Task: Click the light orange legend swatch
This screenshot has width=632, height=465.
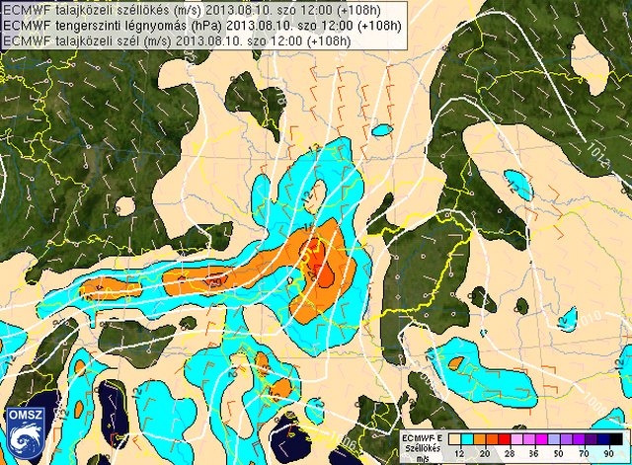Action: (x=480, y=439)
